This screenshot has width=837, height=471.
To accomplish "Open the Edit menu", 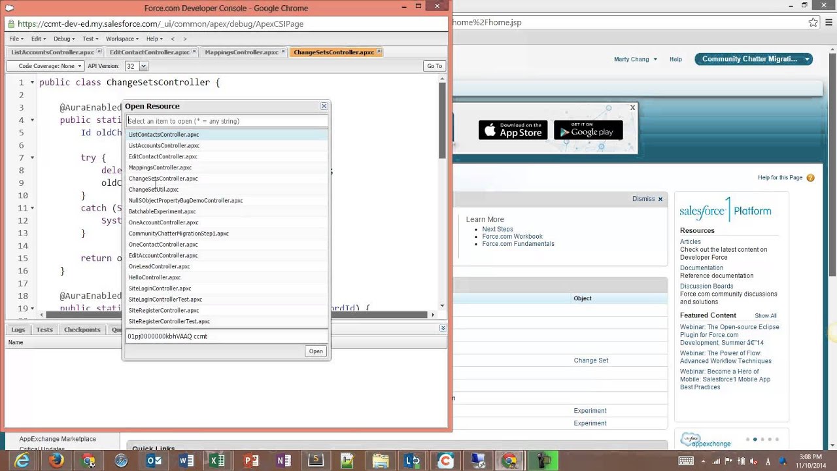I will [x=38, y=39].
